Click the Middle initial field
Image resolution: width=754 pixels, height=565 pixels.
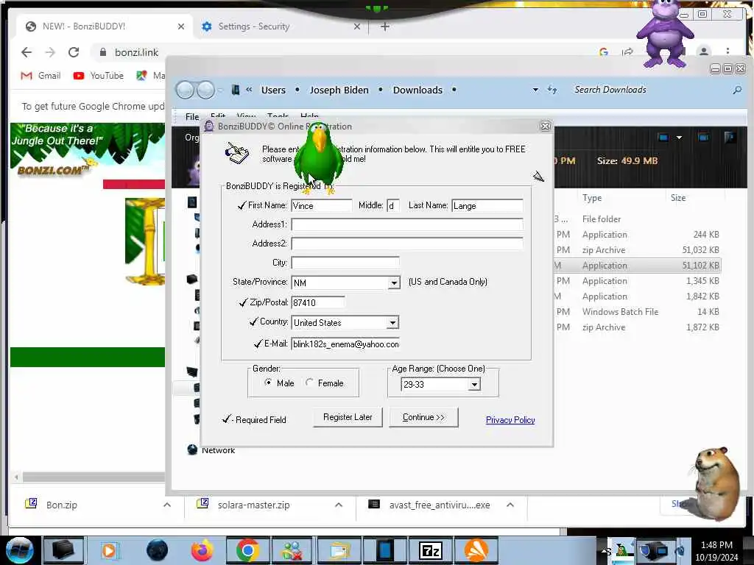point(393,206)
